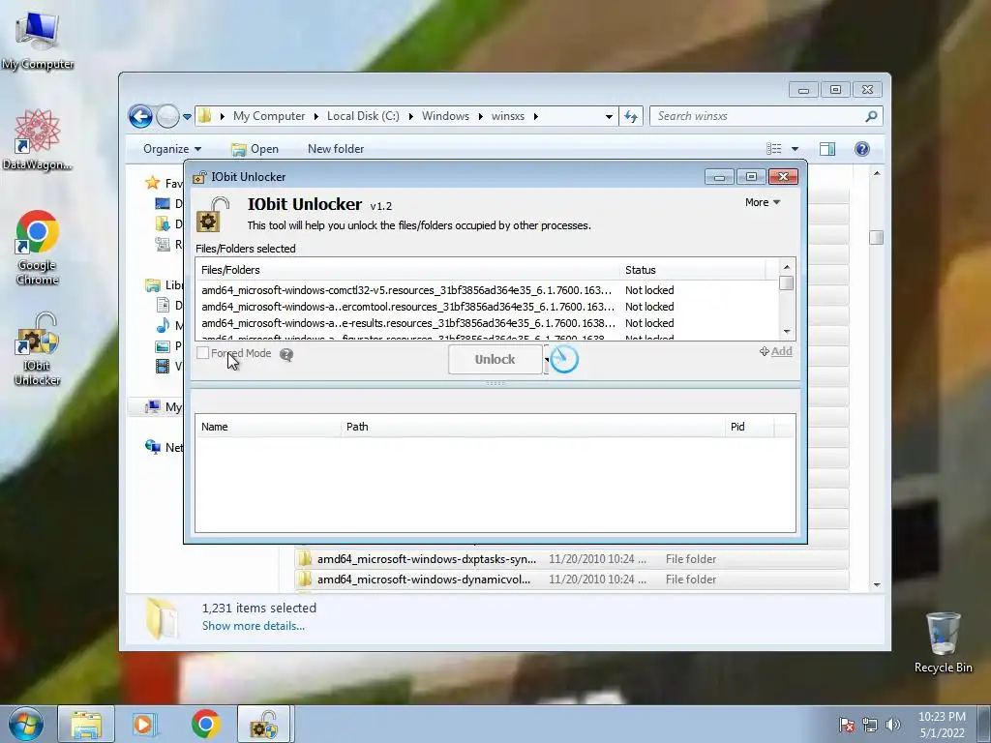Open DataWagon desktop shortcut

click(38, 139)
